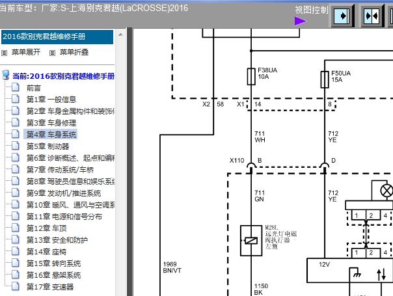Viewport: 393px width, 296px height.
Task: Click 菜单折叠 to collapse the menu
Action: pos(74,52)
